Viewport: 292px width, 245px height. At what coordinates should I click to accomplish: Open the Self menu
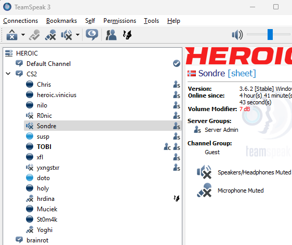pyautogui.click(x=90, y=21)
